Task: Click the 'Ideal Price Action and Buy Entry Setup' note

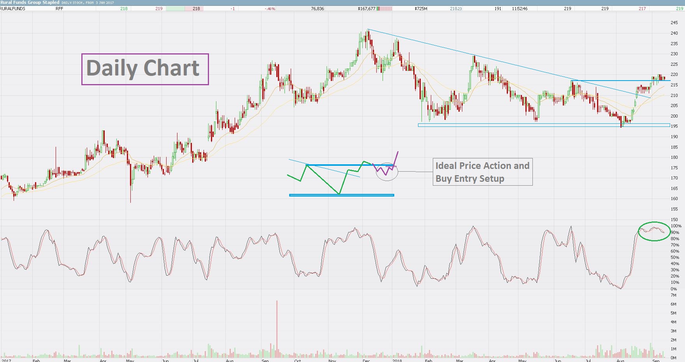Action: pyautogui.click(x=483, y=172)
